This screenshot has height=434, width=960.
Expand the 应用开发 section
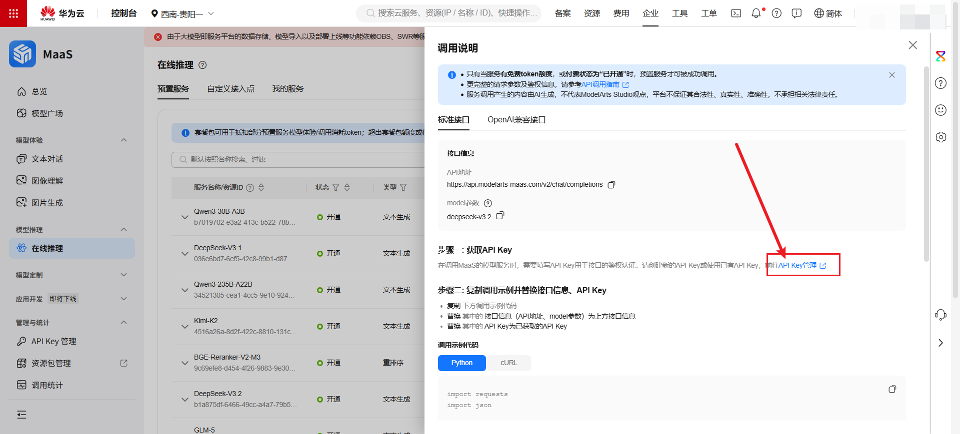coord(124,299)
